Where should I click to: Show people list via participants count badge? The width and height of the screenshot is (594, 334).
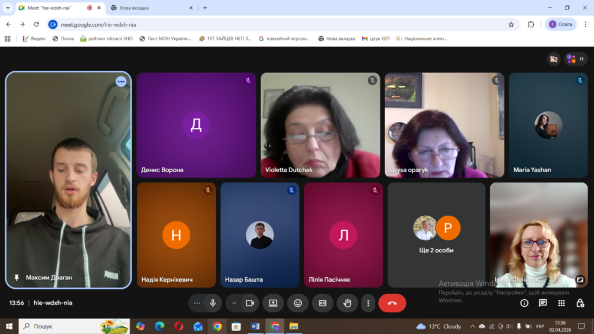coord(576,59)
